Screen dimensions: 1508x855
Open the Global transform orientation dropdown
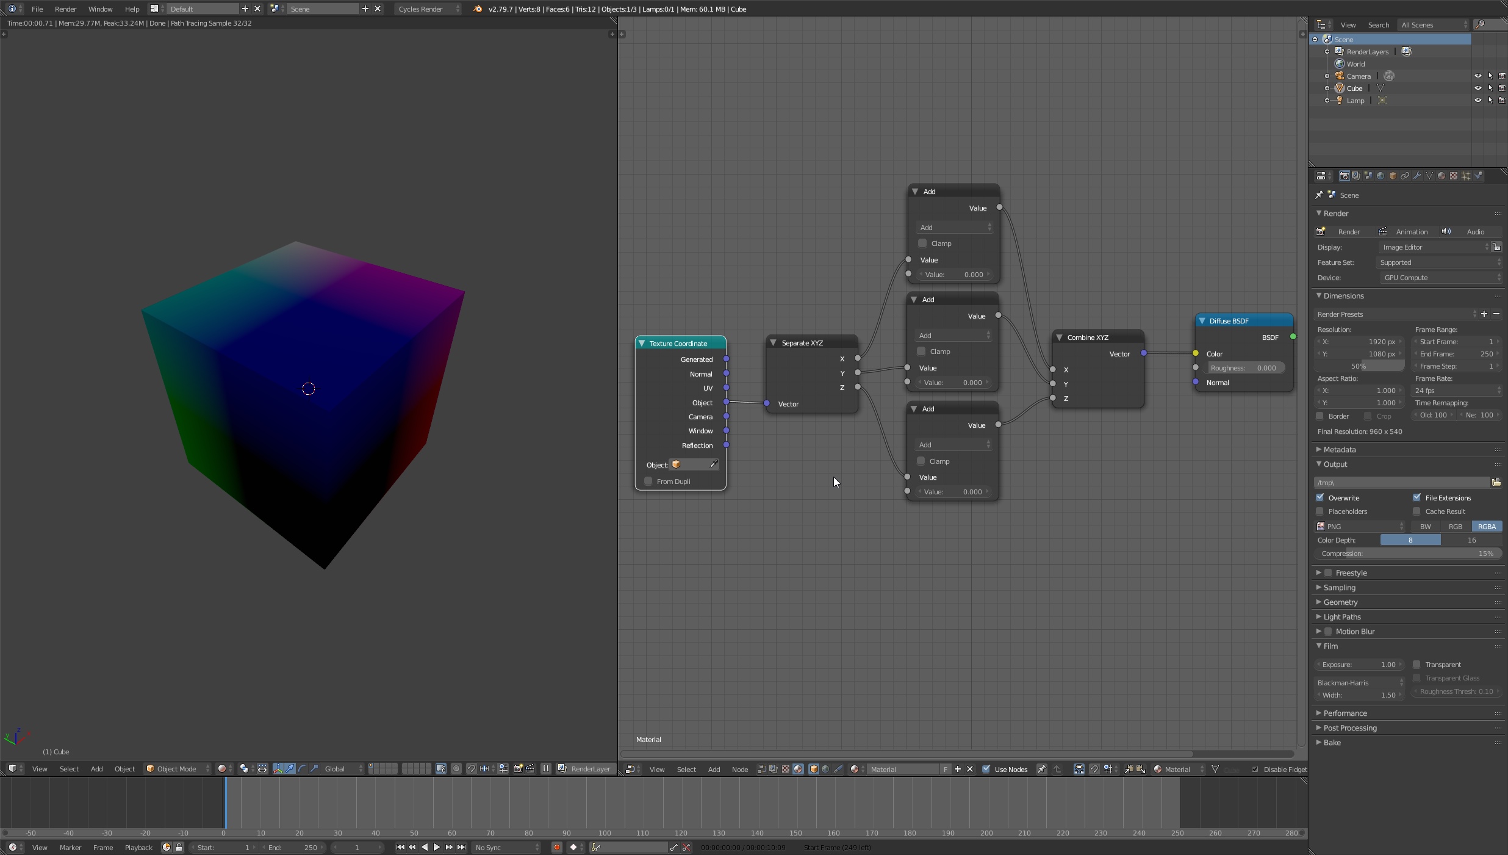(x=343, y=769)
